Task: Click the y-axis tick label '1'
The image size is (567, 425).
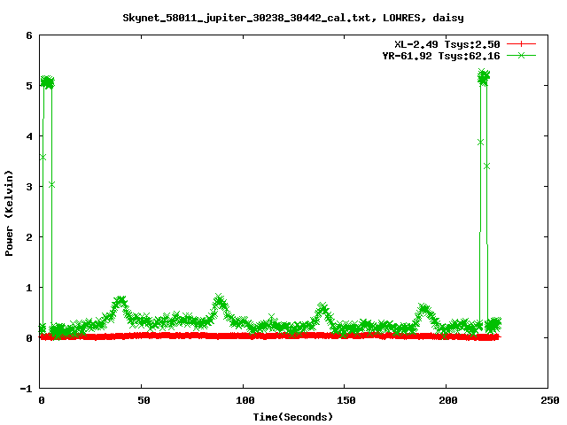Action: point(29,288)
